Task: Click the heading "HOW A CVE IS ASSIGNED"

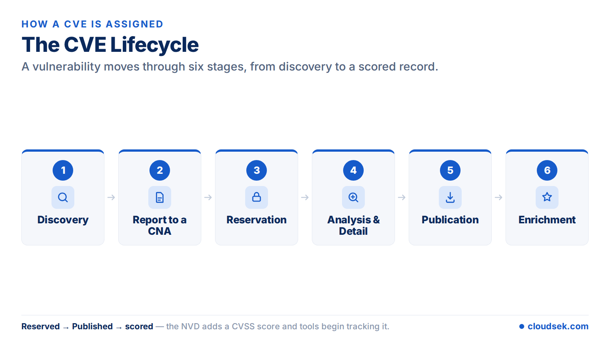Action: (x=92, y=24)
